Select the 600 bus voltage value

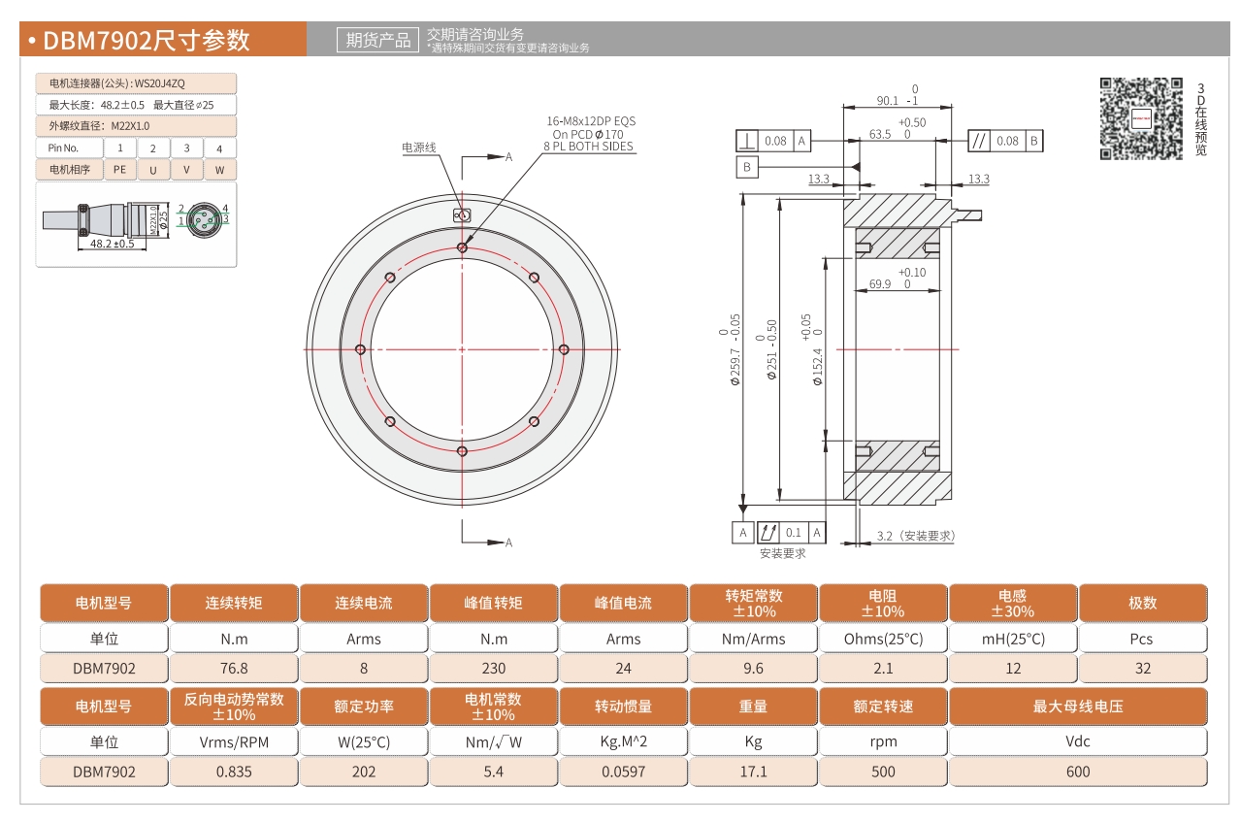(1078, 772)
